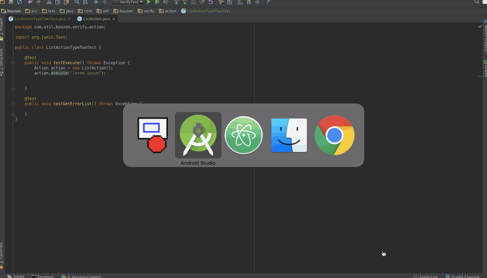Start the Debug bug icon

click(157, 2)
